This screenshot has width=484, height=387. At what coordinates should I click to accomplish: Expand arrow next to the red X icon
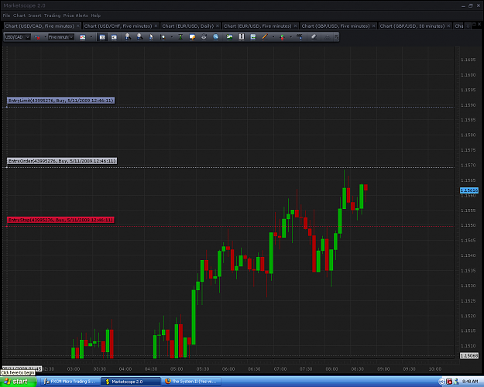45,37
